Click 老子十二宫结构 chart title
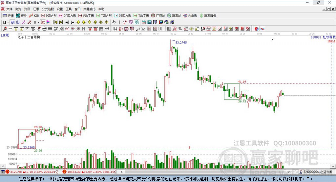The width and height of the screenshot is (336, 182). pos(29,37)
